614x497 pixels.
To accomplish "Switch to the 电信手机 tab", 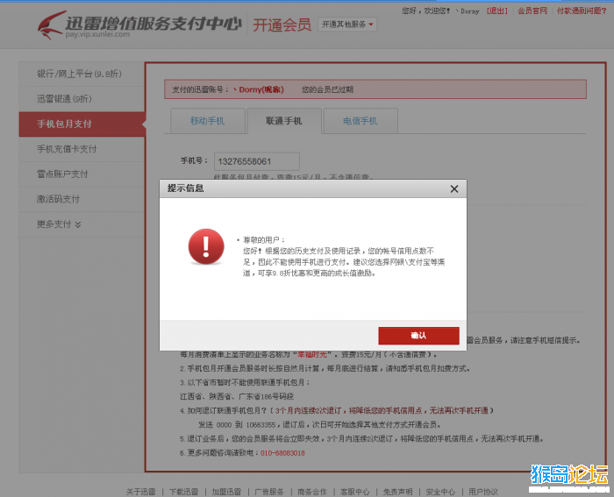I will pyautogui.click(x=361, y=121).
